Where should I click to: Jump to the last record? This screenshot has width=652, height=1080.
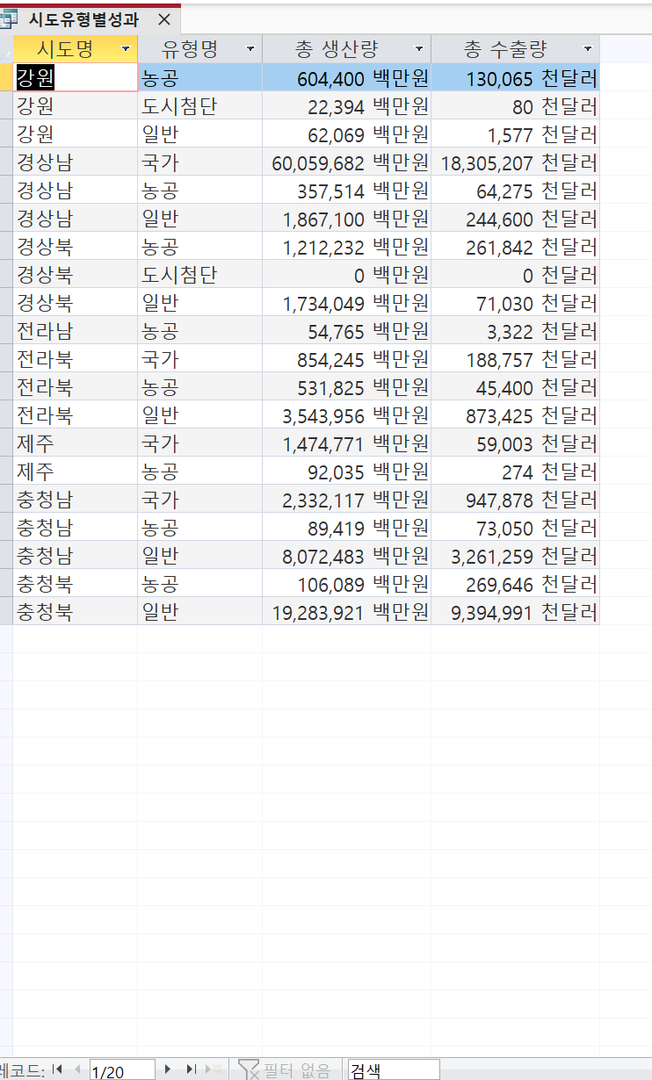point(191,1069)
